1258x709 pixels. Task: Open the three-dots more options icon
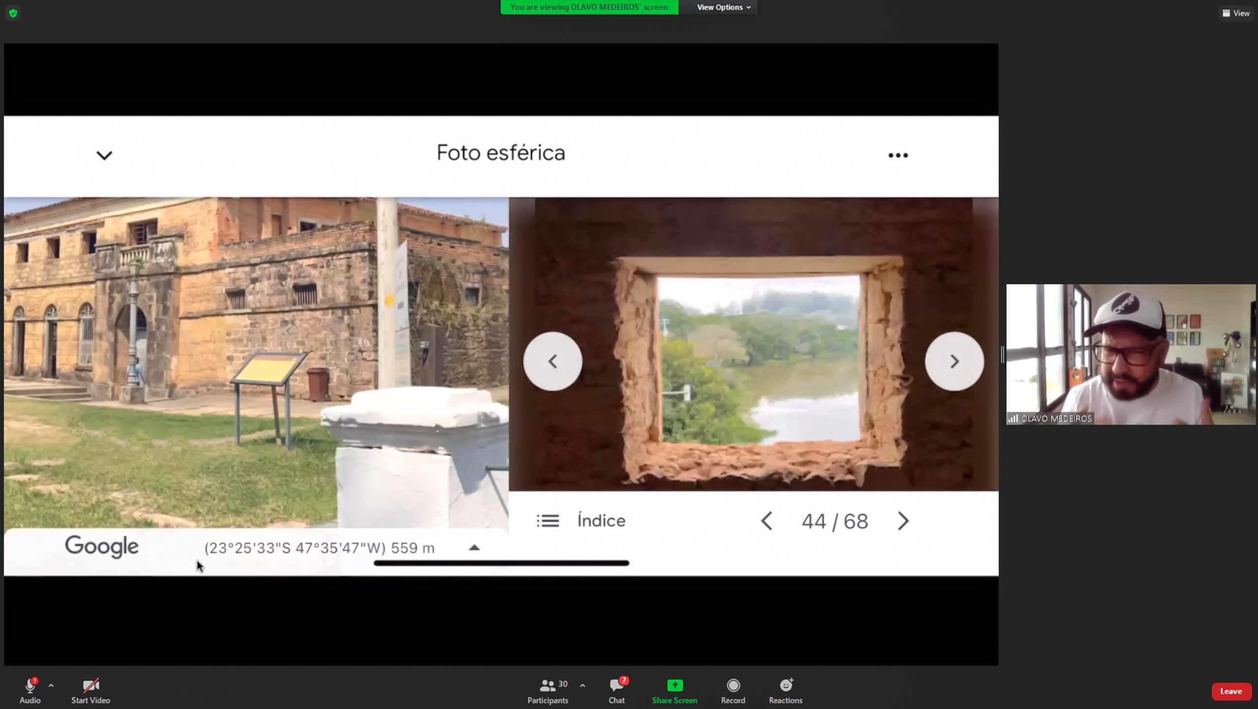898,155
